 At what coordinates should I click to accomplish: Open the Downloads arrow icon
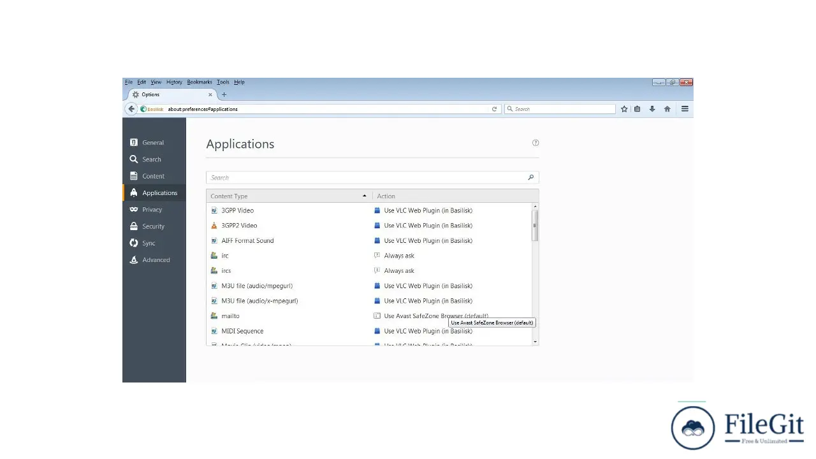(x=652, y=109)
